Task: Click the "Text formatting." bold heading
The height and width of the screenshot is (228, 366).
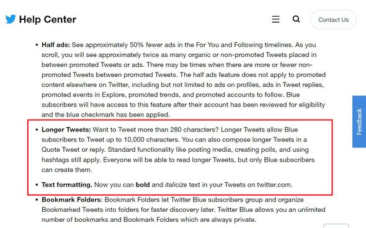Action: point(67,185)
